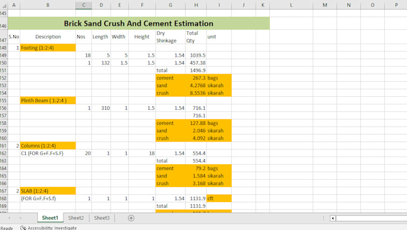Select column G header
The width and height of the screenshot is (407, 230).
coord(171,5)
